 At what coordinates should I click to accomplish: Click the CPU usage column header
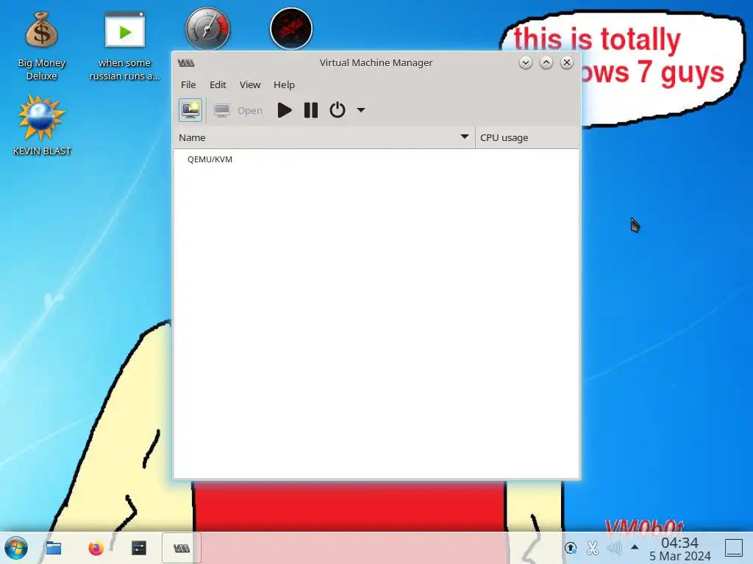pos(527,137)
